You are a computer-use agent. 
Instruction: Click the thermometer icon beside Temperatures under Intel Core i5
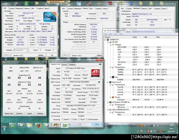(x=113, y=85)
